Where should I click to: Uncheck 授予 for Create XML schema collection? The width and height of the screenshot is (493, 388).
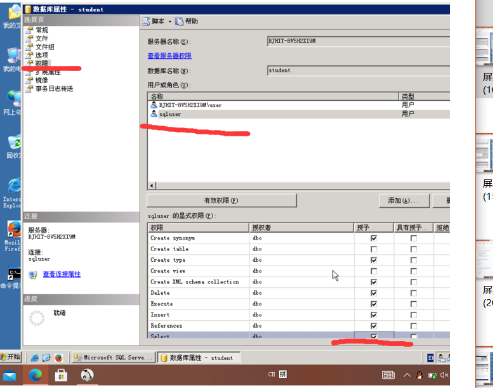click(x=374, y=282)
